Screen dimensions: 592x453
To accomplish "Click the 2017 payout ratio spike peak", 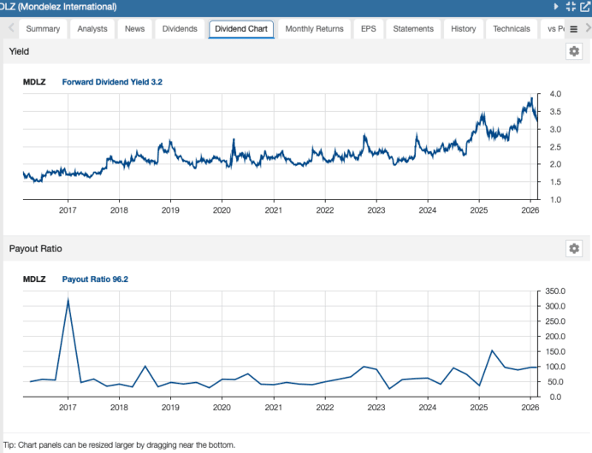I will point(68,299).
